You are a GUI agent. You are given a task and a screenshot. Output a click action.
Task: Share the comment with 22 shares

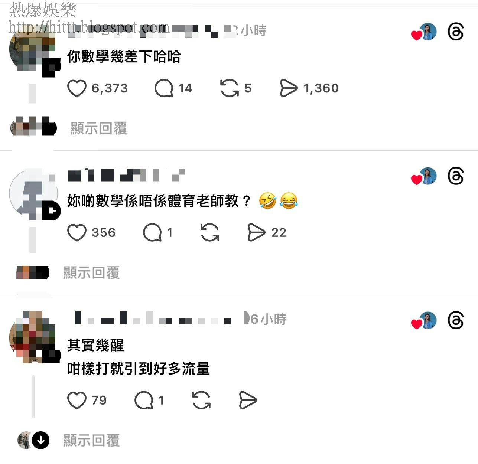click(256, 233)
